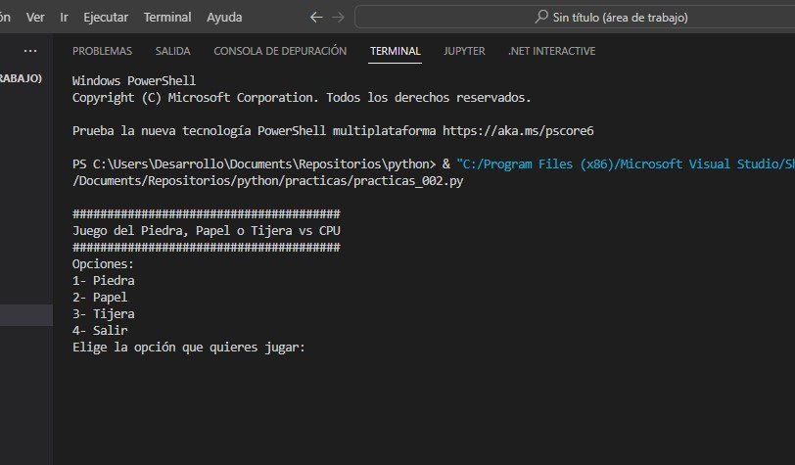795x465 pixels.
Task: Open the sidebar more actions ellipsis
Action: pos(30,51)
